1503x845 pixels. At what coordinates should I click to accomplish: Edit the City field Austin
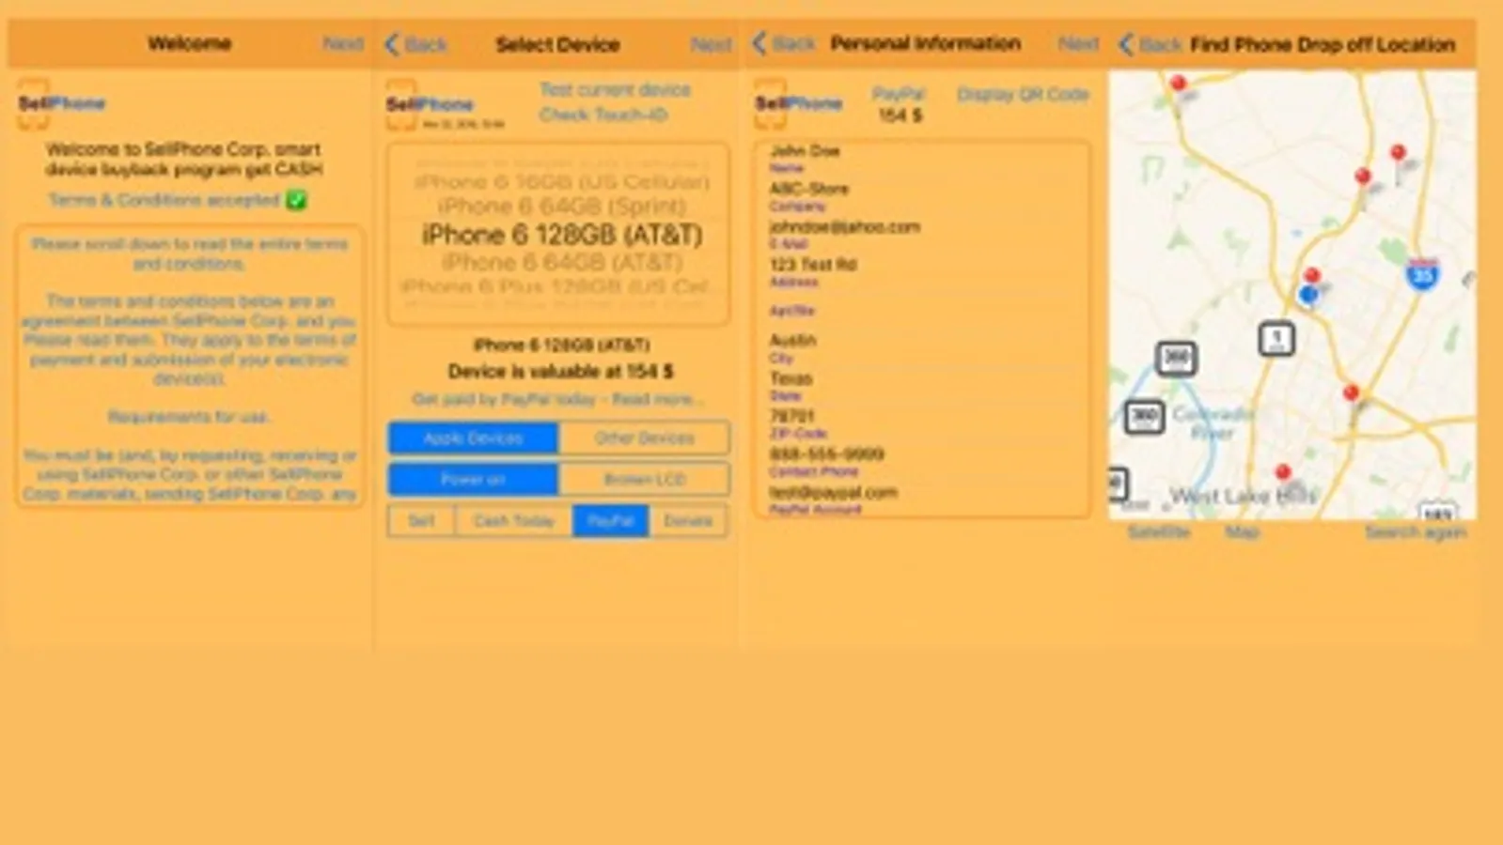click(x=921, y=347)
